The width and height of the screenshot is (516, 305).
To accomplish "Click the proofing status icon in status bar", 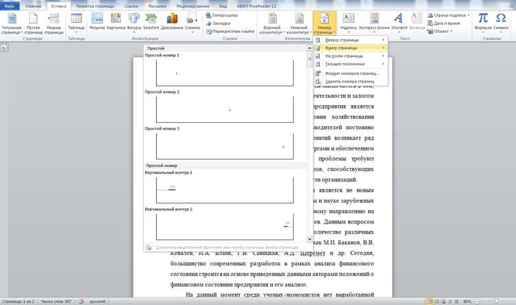I will 81,301.
